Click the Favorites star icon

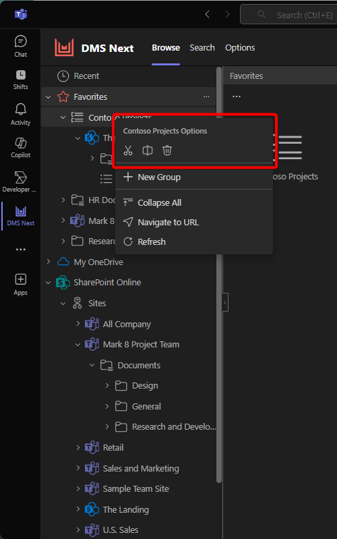pos(63,96)
